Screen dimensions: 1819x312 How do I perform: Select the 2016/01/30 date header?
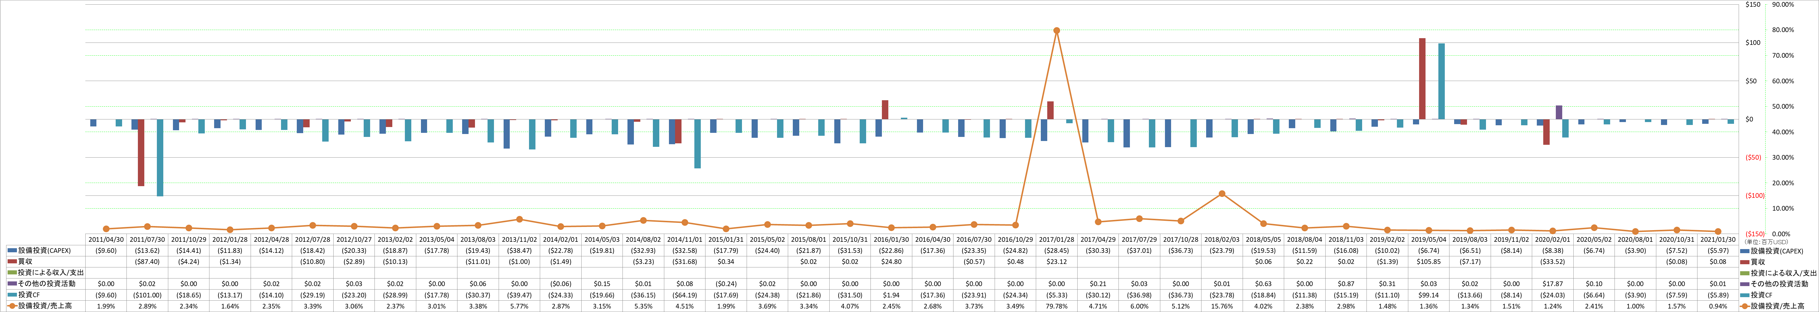891,239
